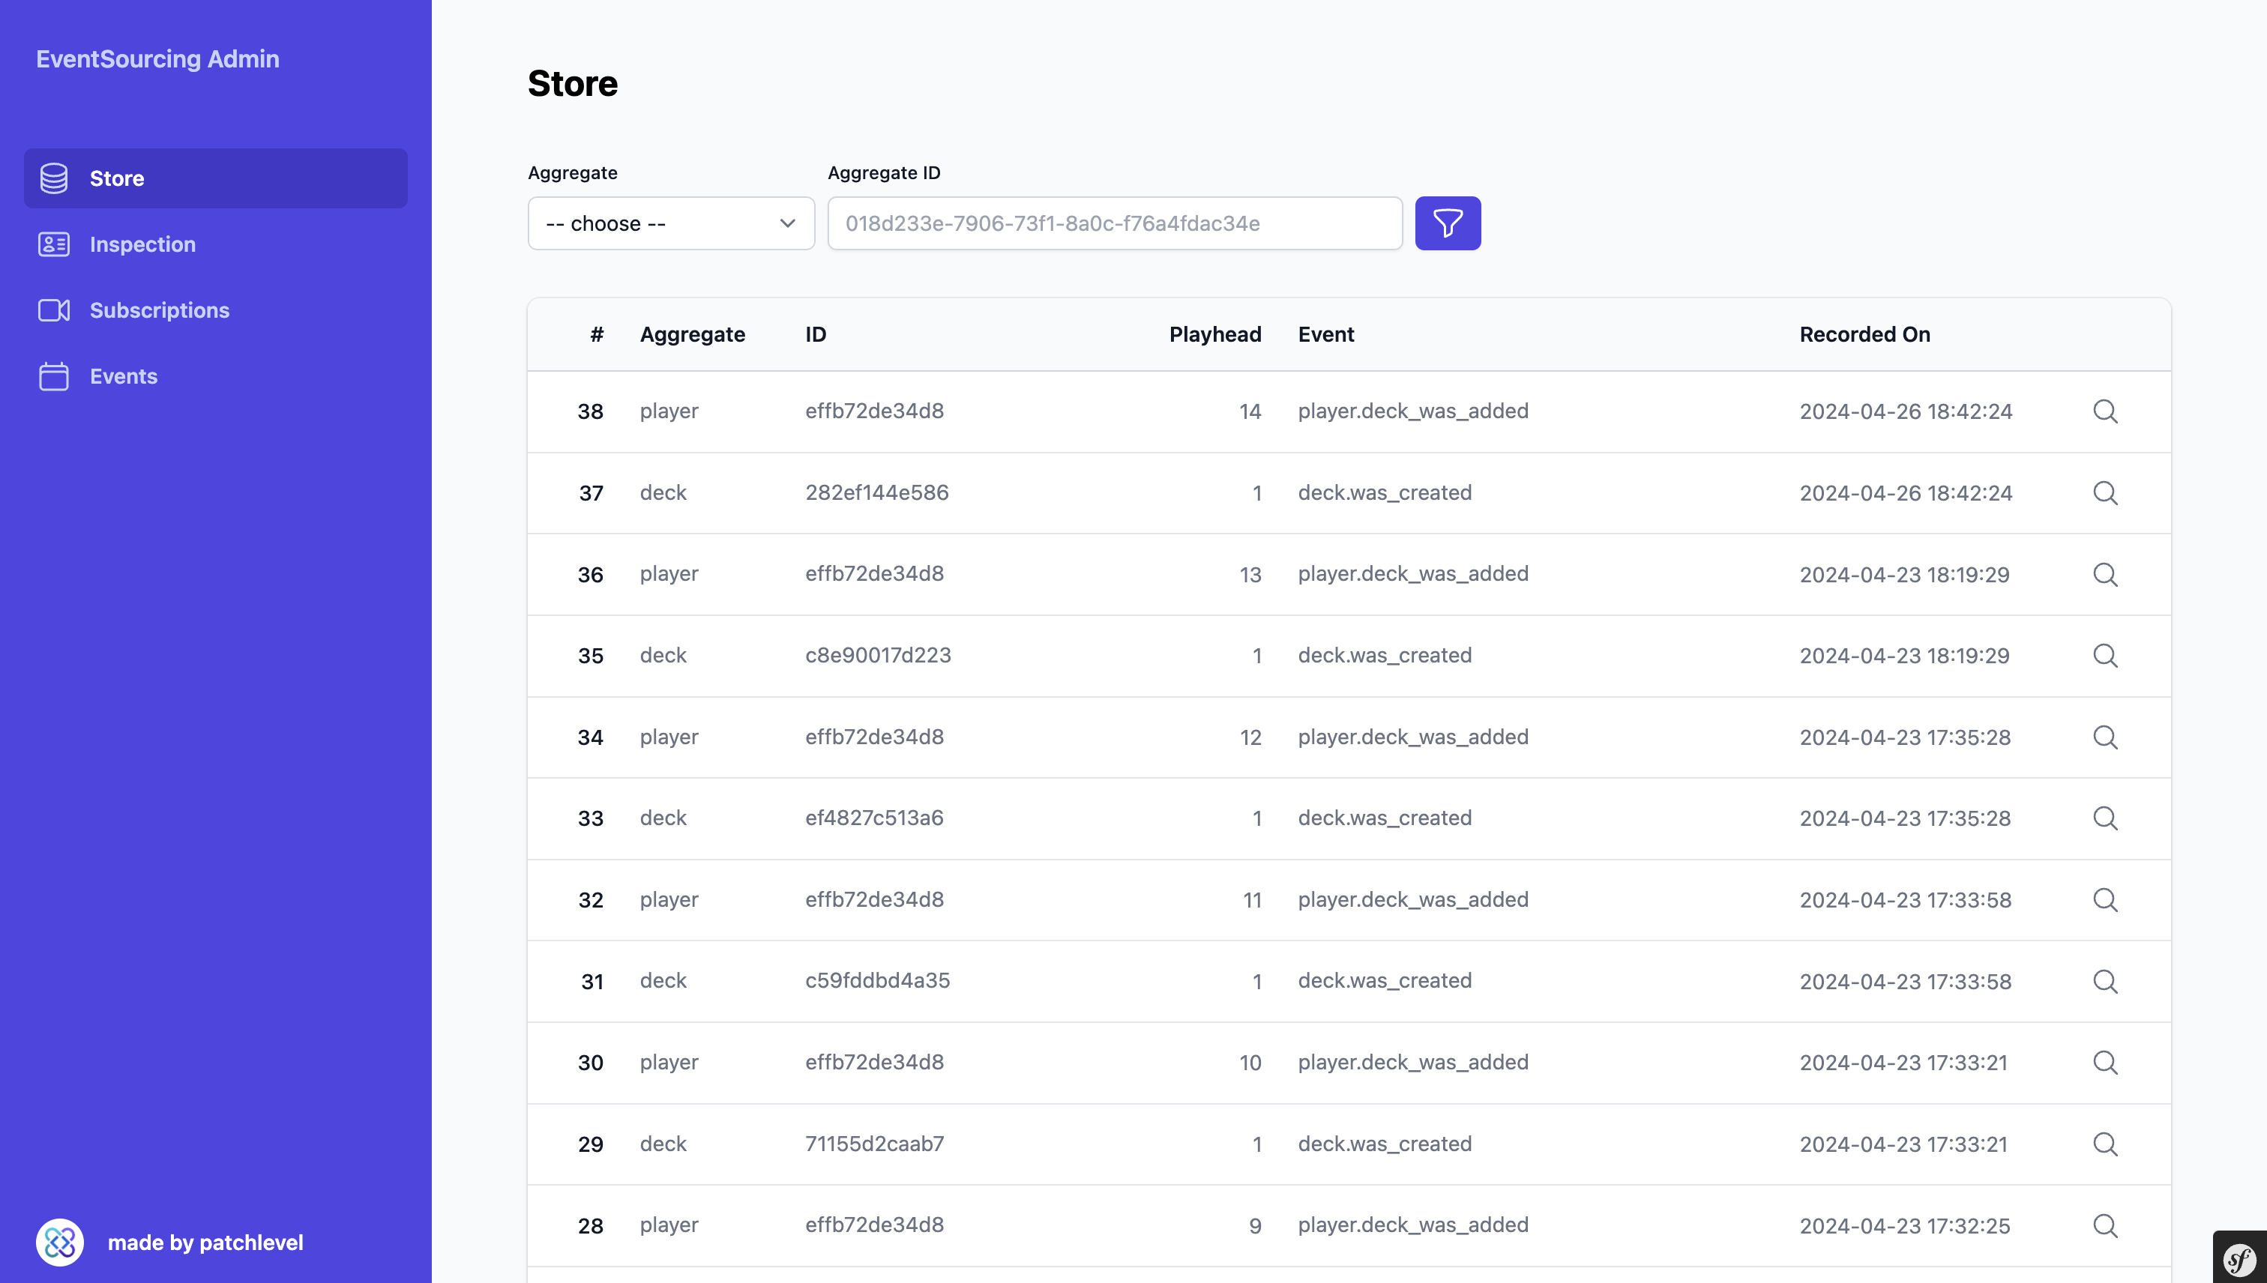Click deck.was_created in row 37
The image size is (2267, 1283).
1384,492
